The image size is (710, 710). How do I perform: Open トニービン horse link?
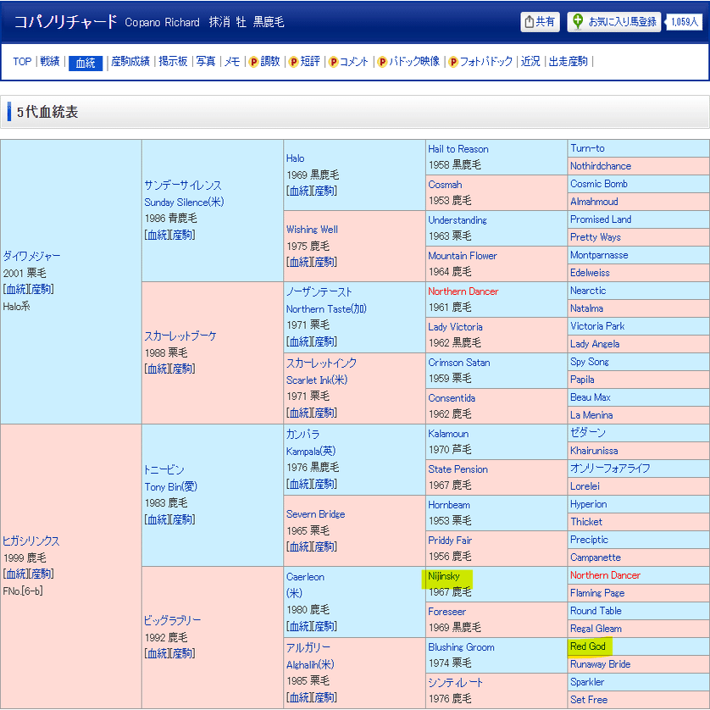tap(164, 470)
